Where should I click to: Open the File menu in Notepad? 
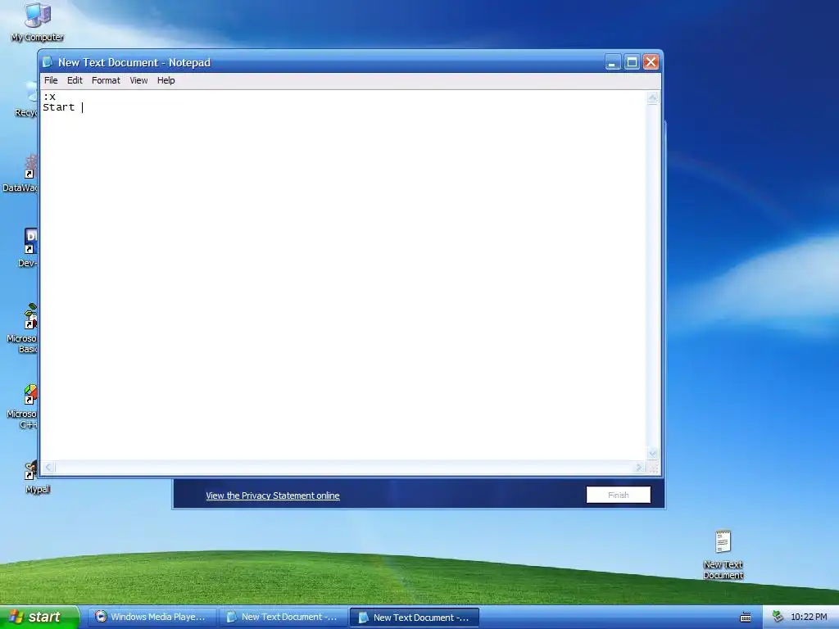click(x=51, y=80)
